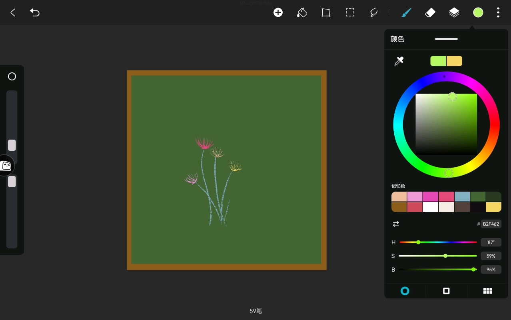The height and width of the screenshot is (320, 511).
Task: Pick the peach memory color swatch
Action: coord(399,196)
